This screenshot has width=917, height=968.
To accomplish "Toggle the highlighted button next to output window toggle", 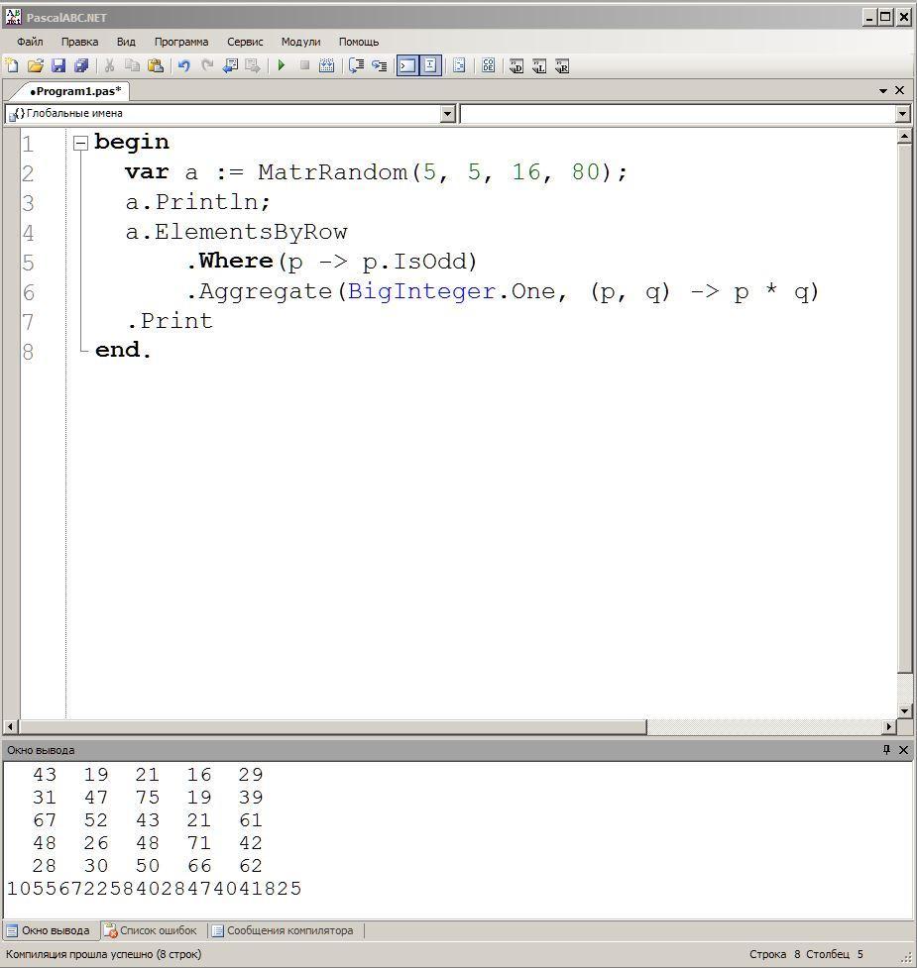I will pos(430,66).
